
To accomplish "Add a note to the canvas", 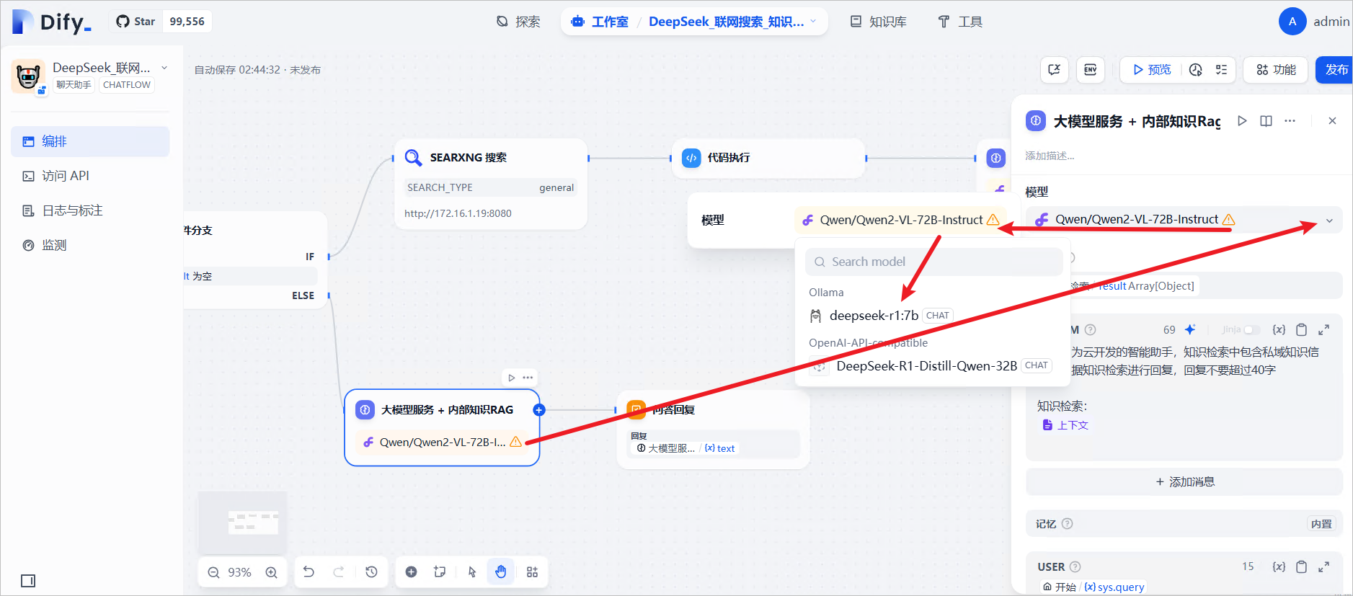I will pos(440,571).
